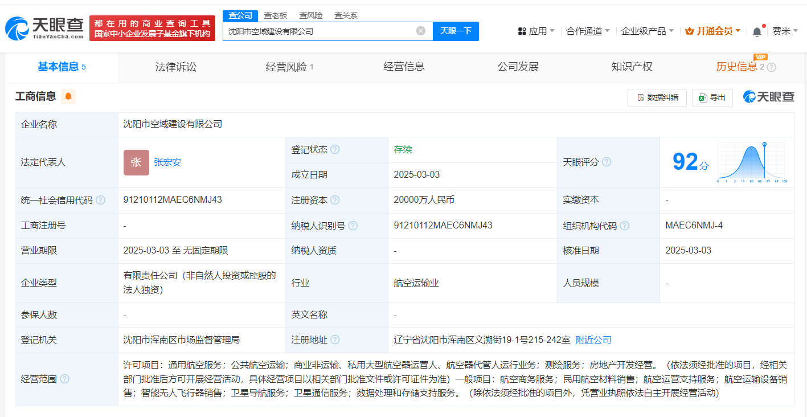
Task: Click help icon next to 注册资本
Action: point(335,200)
